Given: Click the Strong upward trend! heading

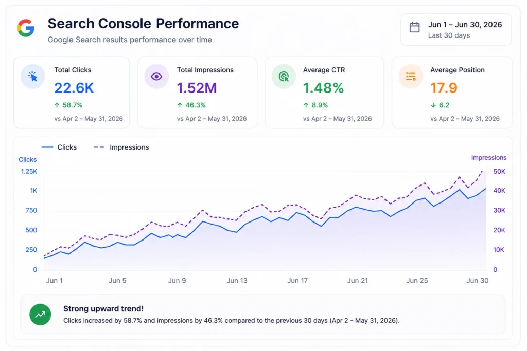Looking at the screenshot, I should [x=103, y=309].
